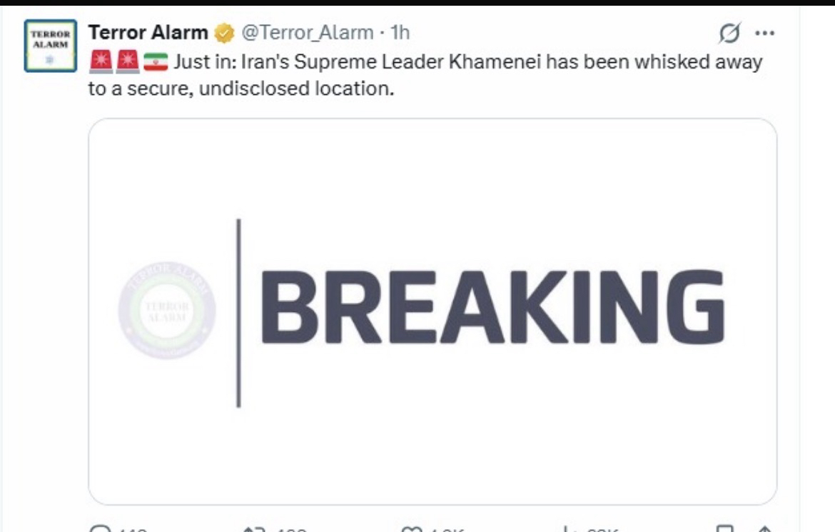Click the Iran flag emoji
Screen dimensions: 835x532
156,63
